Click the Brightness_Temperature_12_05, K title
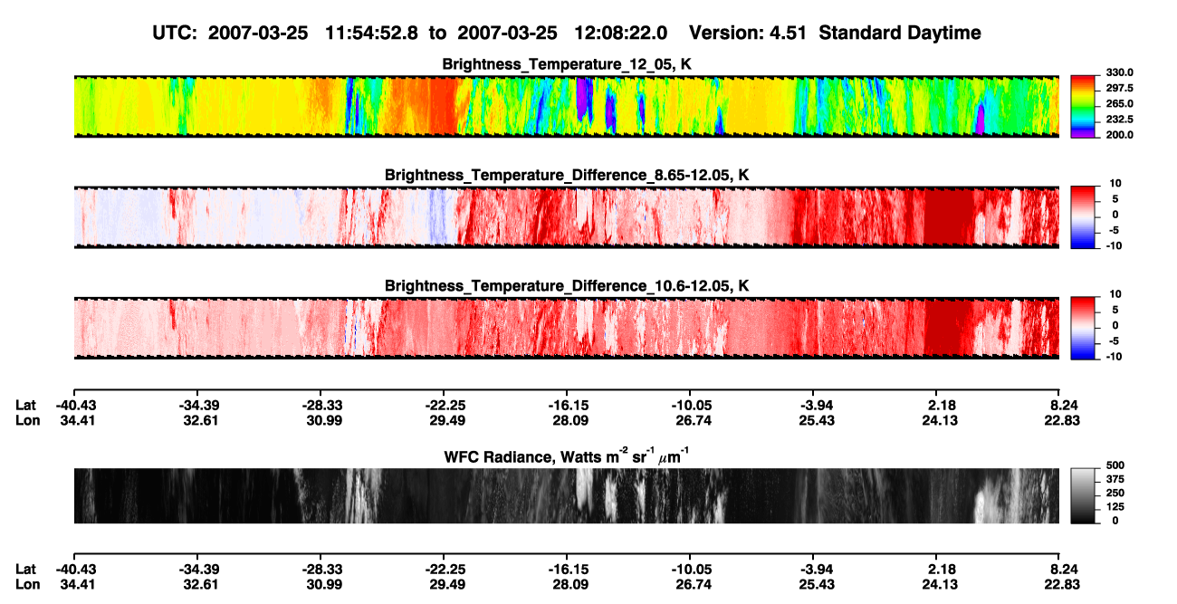This screenshot has height=604, width=1177. coord(567,64)
